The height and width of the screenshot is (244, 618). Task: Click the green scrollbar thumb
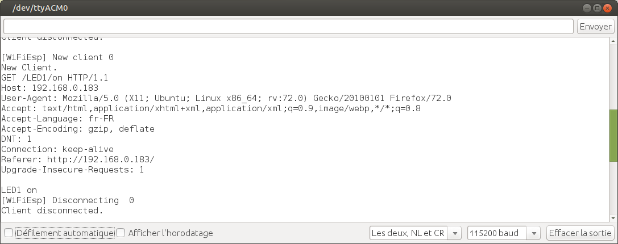coord(613,135)
